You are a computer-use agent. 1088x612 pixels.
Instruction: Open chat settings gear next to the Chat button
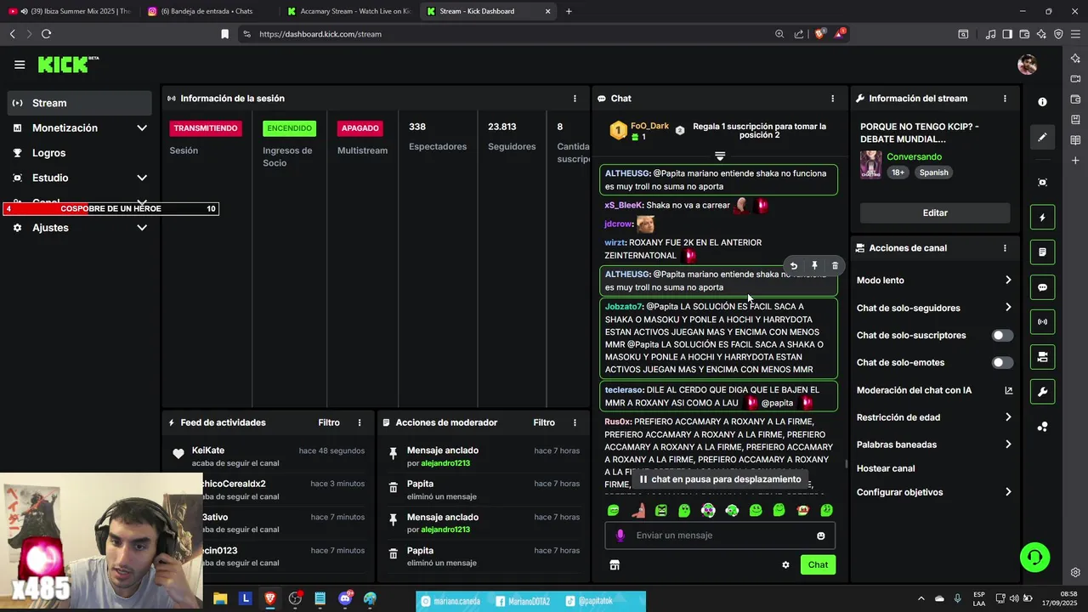785,564
